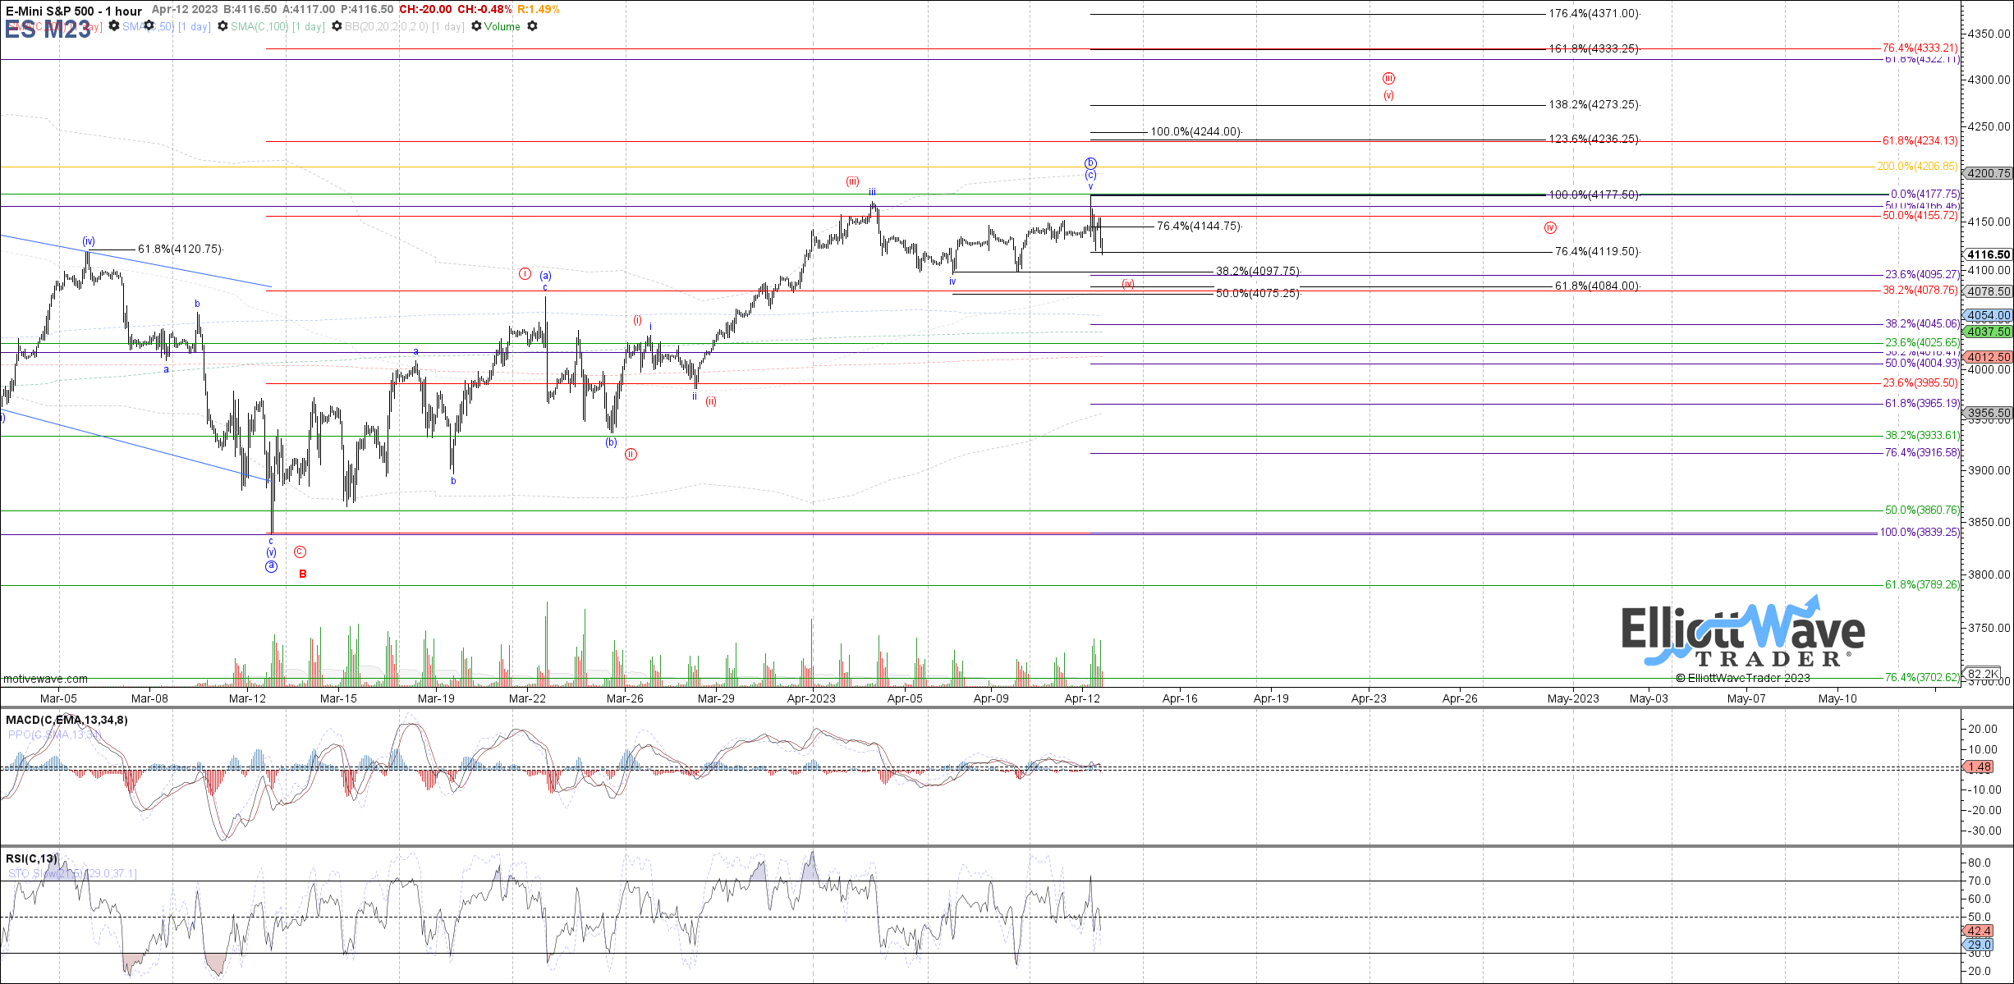Screen dimensions: 2014x984
Task: Select the 76.4%(4119.50) retracement label
Action: pyautogui.click(x=1597, y=252)
